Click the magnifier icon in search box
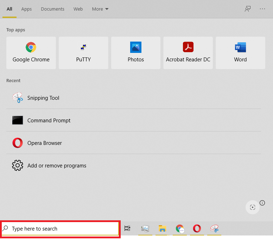This screenshot has height=239, width=273. pyautogui.click(x=5, y=228)
